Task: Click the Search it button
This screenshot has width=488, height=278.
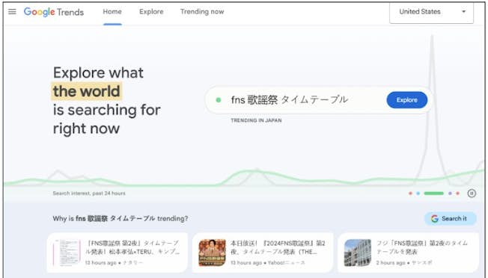Action: tap(450, 219)
